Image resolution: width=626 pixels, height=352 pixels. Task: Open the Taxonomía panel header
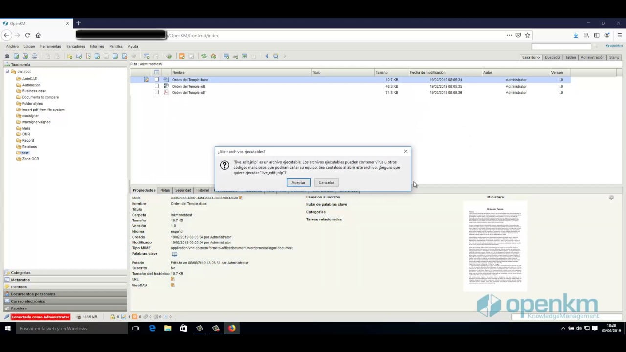pos(65,64)
